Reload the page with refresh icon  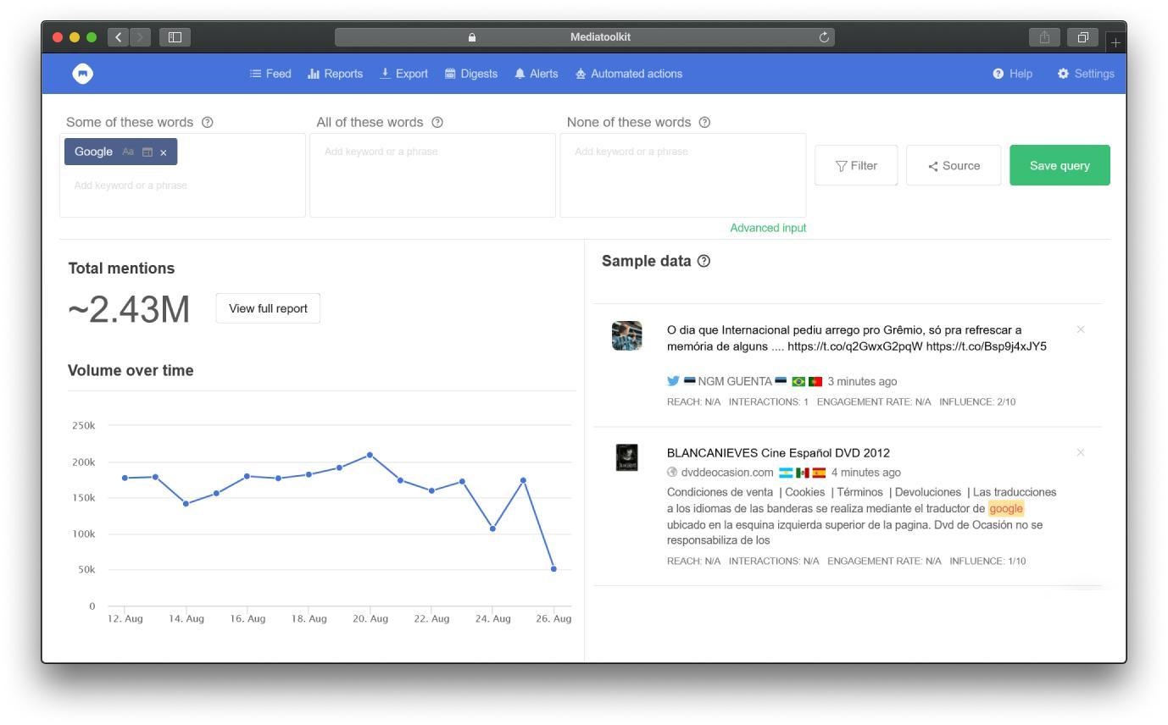point(824,37)
